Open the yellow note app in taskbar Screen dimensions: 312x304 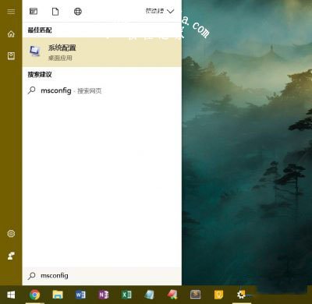(218, 295)
